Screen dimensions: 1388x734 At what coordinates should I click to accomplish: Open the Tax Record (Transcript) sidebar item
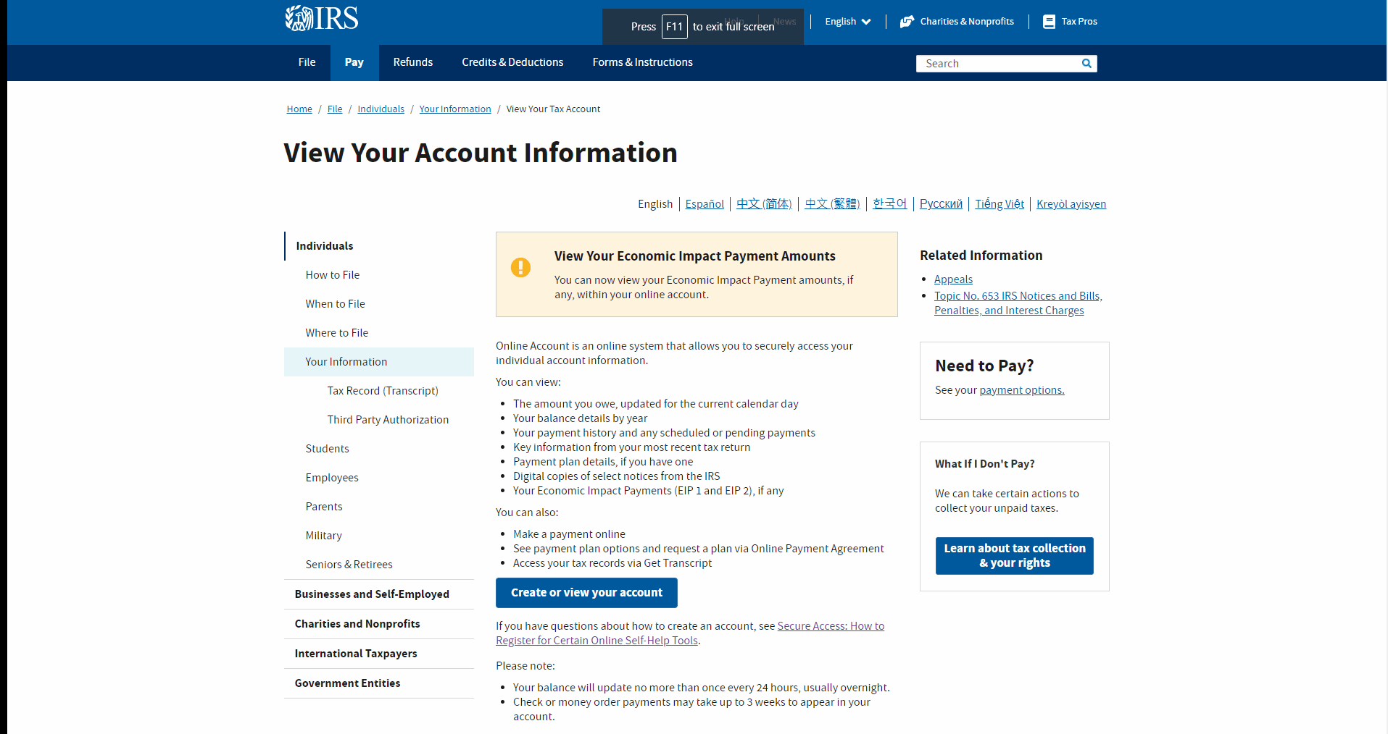pyautogui.click(x=382, y=390)
